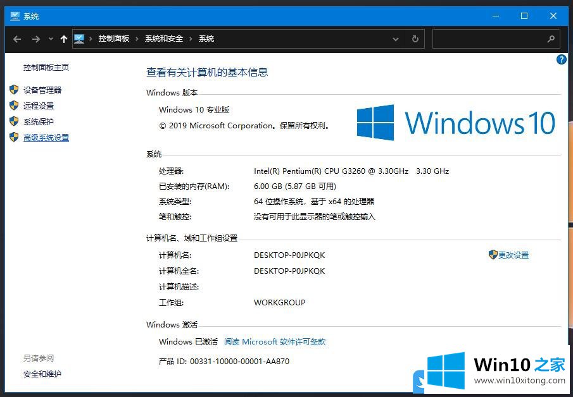Screen dimensions: 573x397
Task: Click the RAM value 6.00 GB (5.87 GB 可用)
Action: coord(295,186)
